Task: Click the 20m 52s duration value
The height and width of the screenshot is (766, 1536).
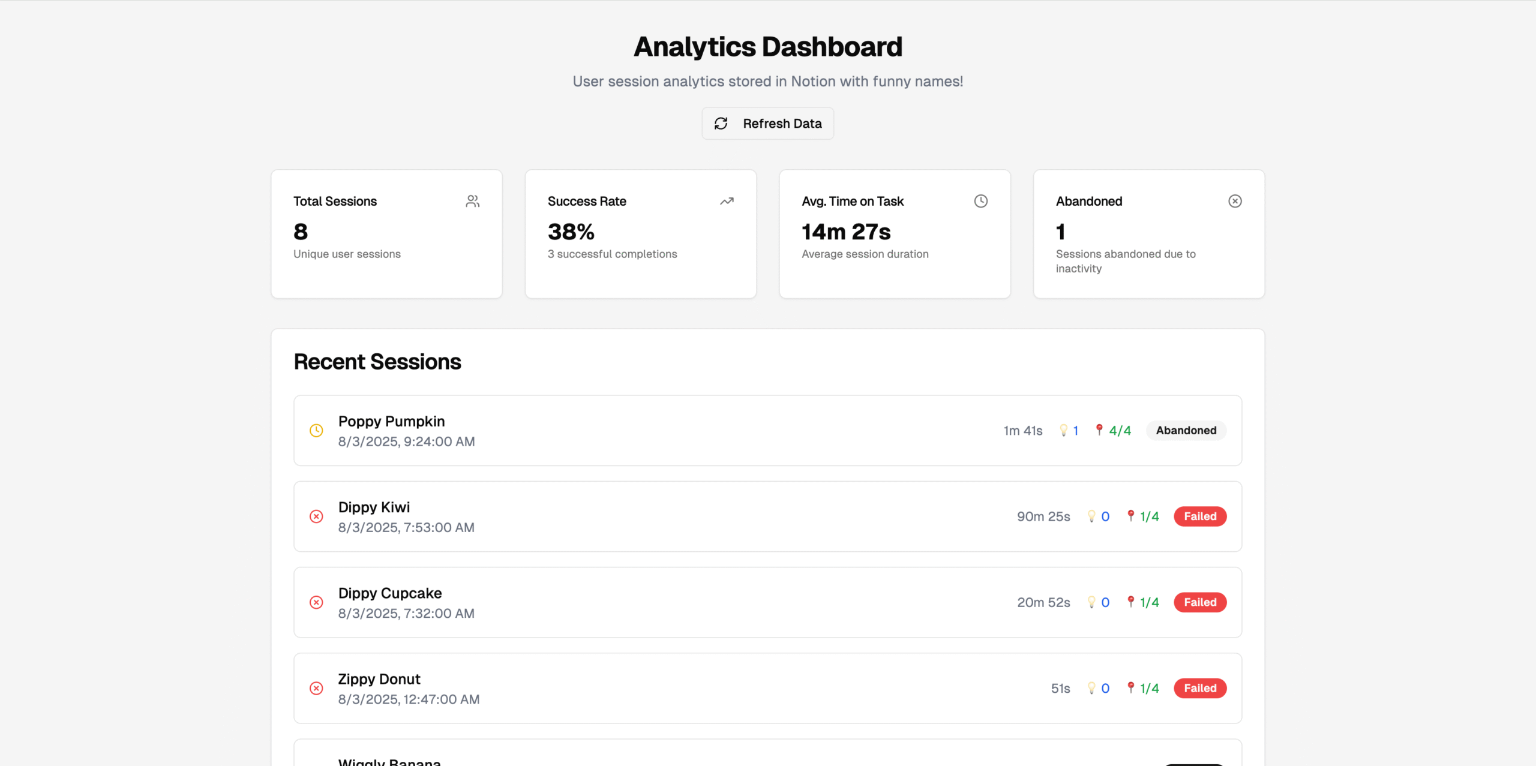Action: click(x=1043, y=602)
